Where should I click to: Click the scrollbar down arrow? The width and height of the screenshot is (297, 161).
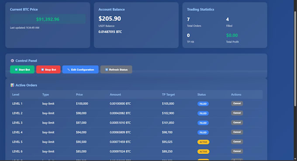(x=295, y=159)
